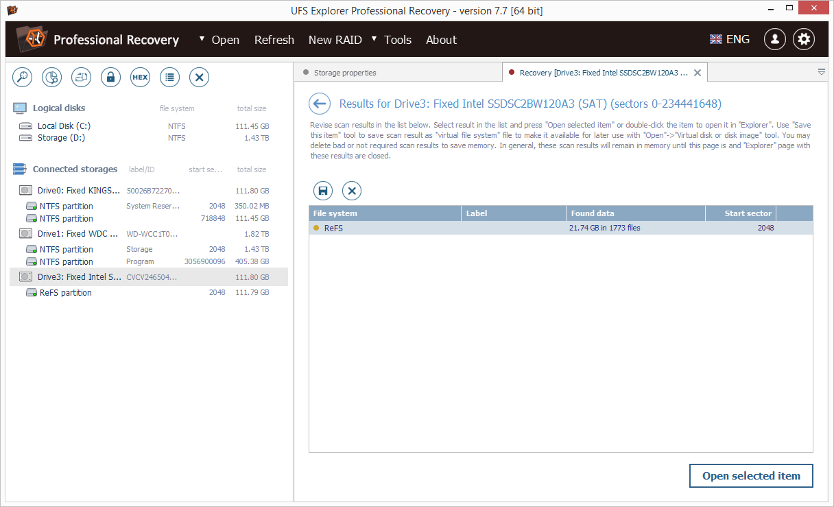834x507 pixels.
Task: Click the padlock decrypt storage icon
Action: tap(111, 78)
